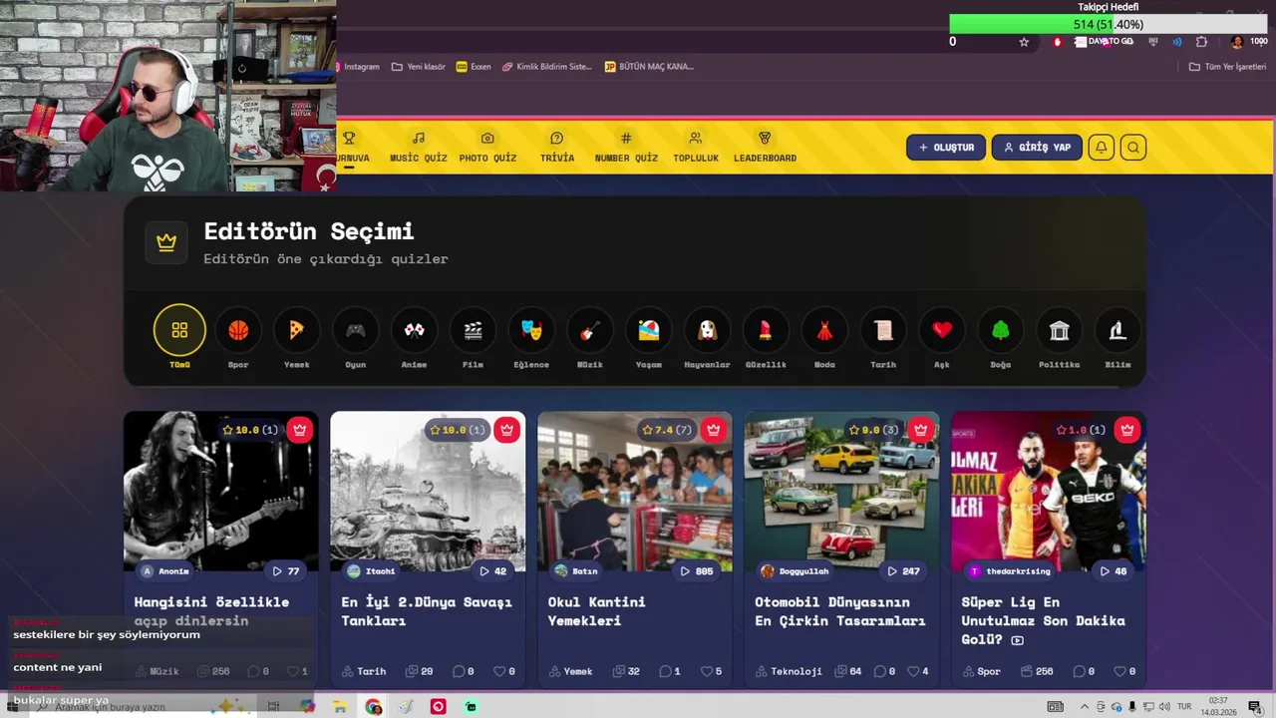The width and height of the screenshot is (1276, 718).
Task: Click crown badge on Okul Kantini card
Action: click(x=713, y=430)
